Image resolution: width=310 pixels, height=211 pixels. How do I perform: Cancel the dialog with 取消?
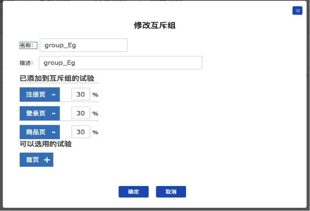(x=171, y=192)
